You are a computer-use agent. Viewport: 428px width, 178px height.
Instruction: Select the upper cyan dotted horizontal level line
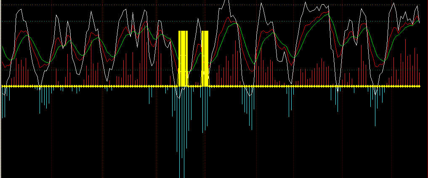[x=211, y=21]
